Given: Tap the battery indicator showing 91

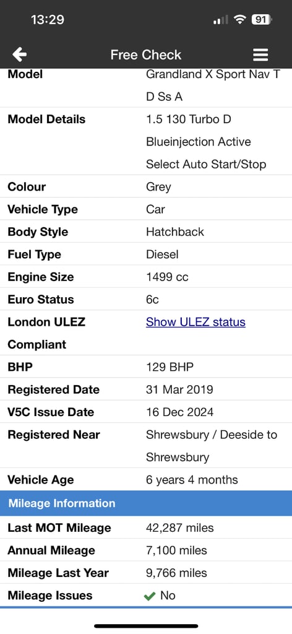Looking at the screenshot, I should click(262, 19).
